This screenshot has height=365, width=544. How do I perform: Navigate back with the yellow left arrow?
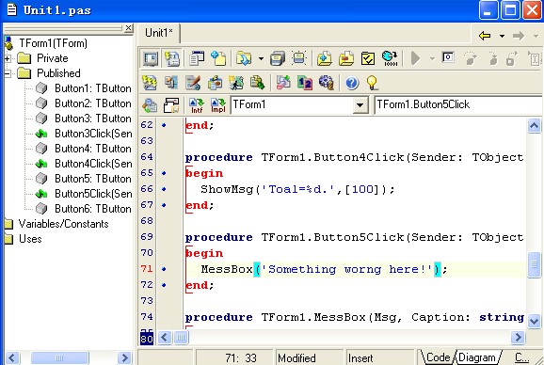[x=485, y=36]
